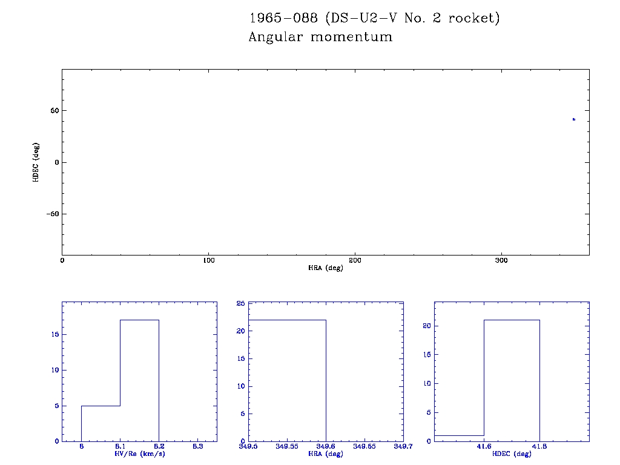Click the 300 tick label on scatter x-axis
This screenshot has height=465, width=620.
pos(501,260)
